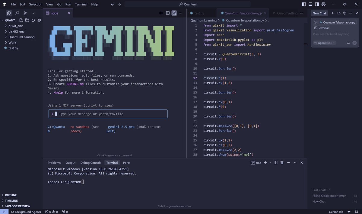Split the node editor group
The image size is (362, 214).
click(168, 13)
